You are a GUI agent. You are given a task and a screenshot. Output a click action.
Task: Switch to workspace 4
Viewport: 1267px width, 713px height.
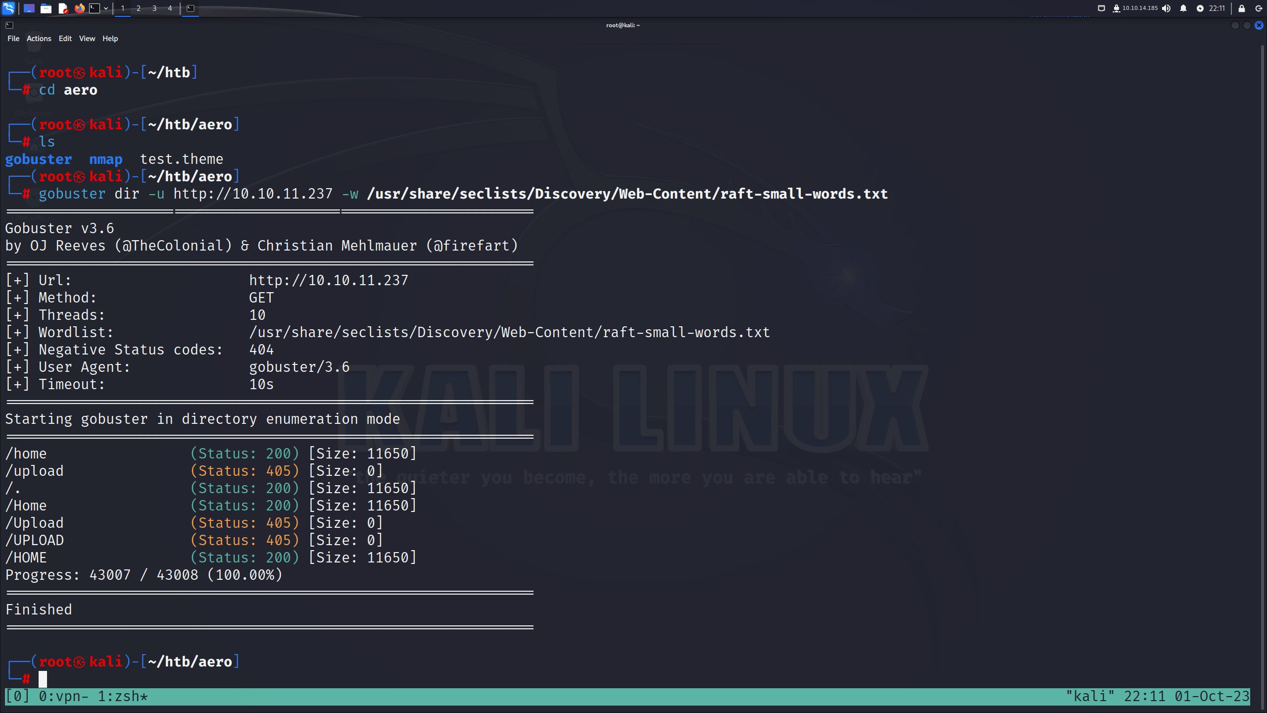coord(170,8)
